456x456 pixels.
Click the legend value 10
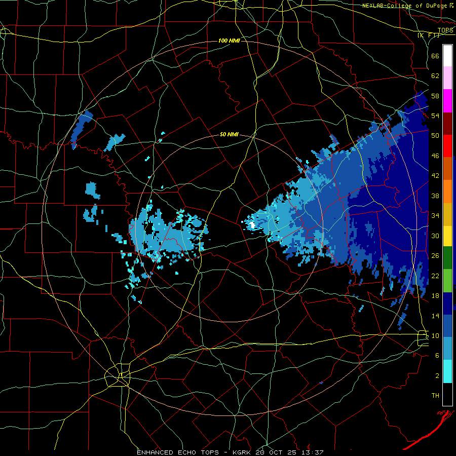coord(435,335)
